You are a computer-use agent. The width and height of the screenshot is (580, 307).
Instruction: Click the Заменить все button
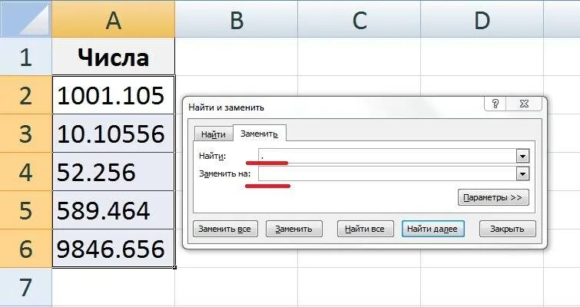point(225,229)
